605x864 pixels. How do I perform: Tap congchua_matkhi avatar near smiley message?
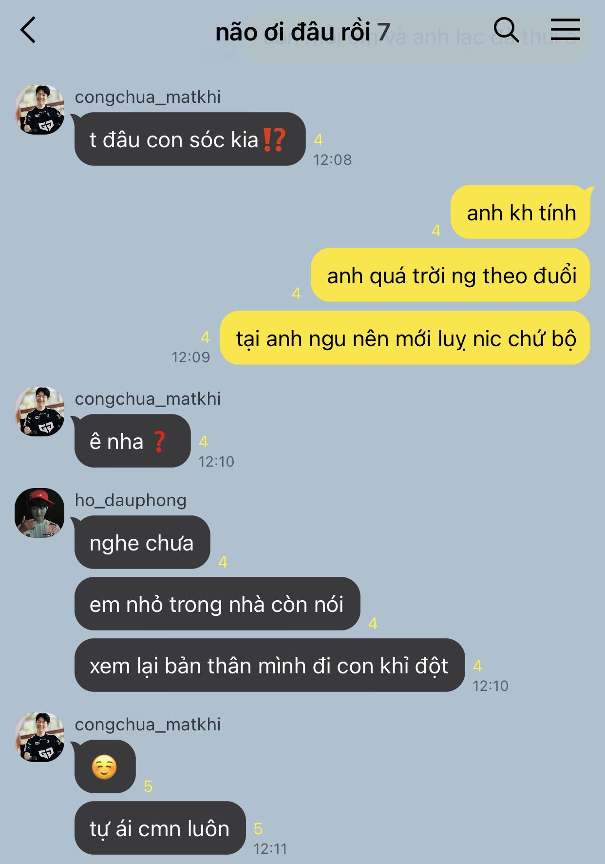[x=39, y=737]
